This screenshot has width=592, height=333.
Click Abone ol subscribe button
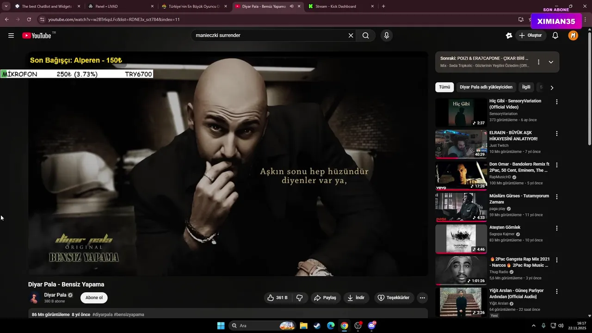(94, 298)
